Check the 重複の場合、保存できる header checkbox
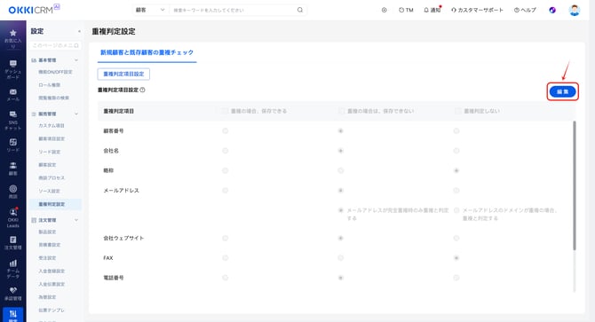The height and width of the screenshot is (322, 595). point(225,111)
